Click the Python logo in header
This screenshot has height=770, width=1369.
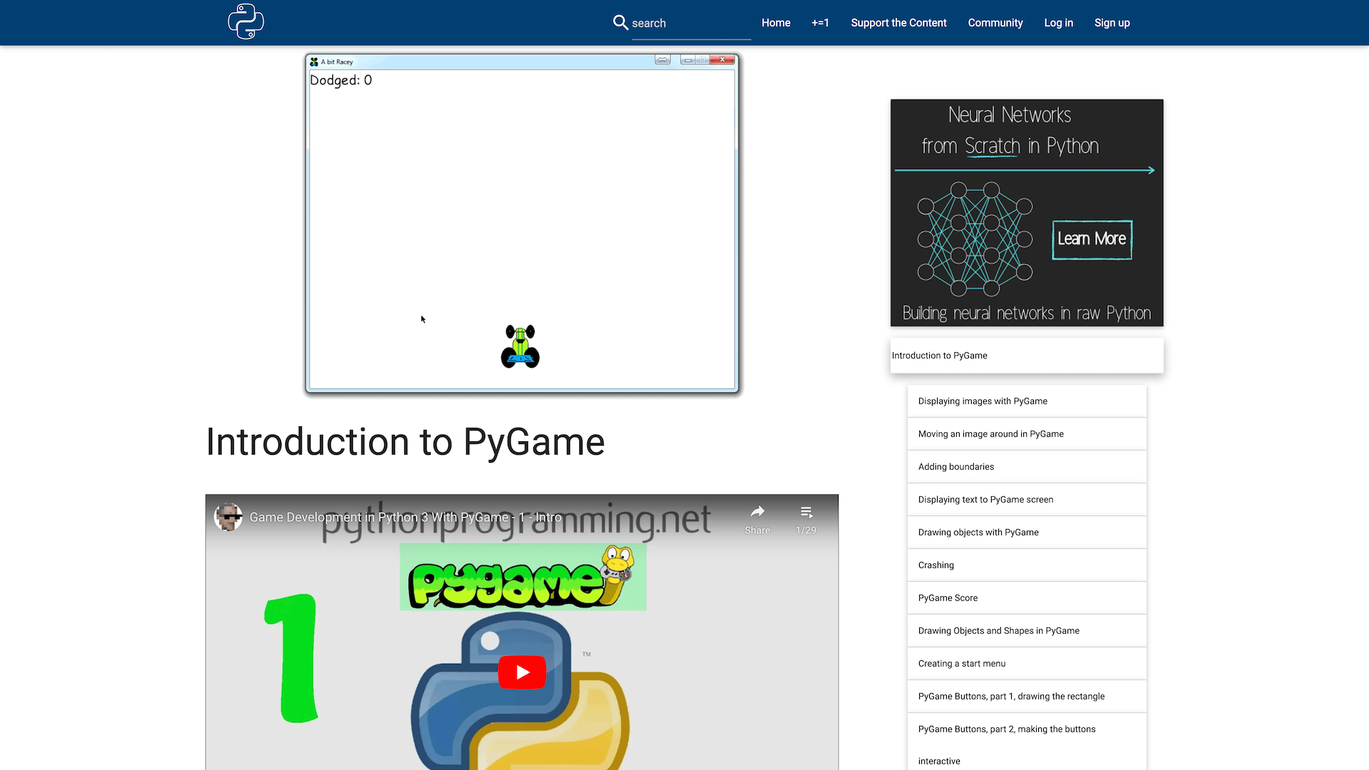[x=246, y=21]
